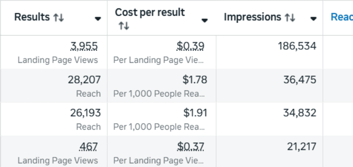353x167 pixels.
Task: Sort by Cost per result arrows icon
Action: pyautogui.click(x=124, y=26)
